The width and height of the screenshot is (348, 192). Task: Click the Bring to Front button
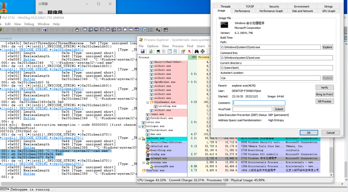pyautogui.click(x=325, y=94)
